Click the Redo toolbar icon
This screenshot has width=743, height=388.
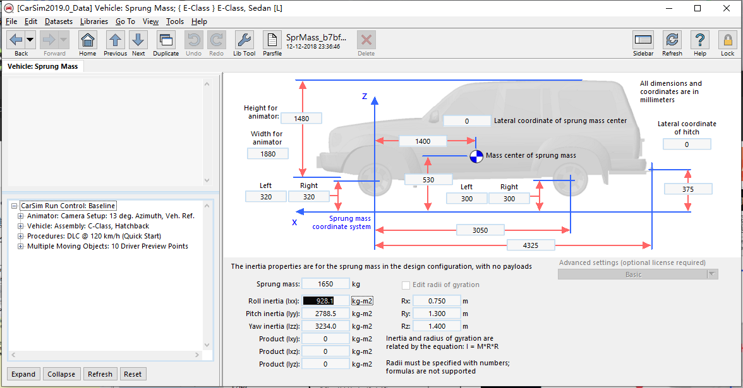pos(217,40)
